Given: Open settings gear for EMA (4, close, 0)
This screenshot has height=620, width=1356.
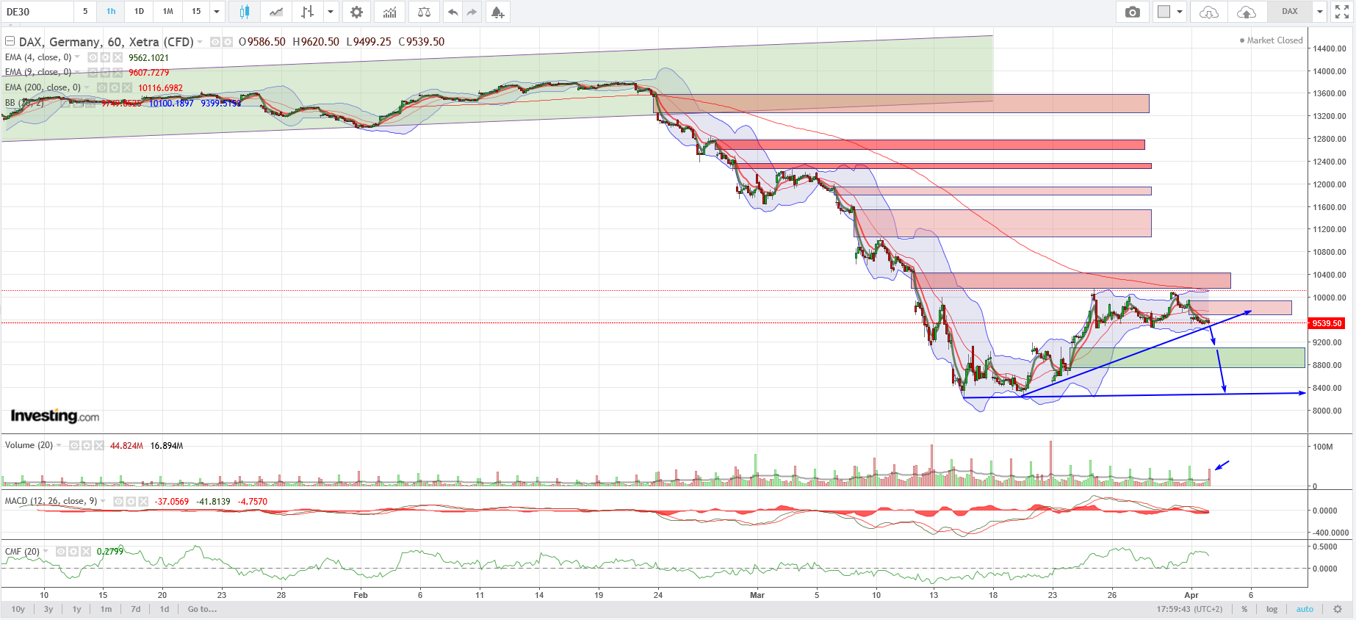Looking at the screenshot, I should click(105, 57).
